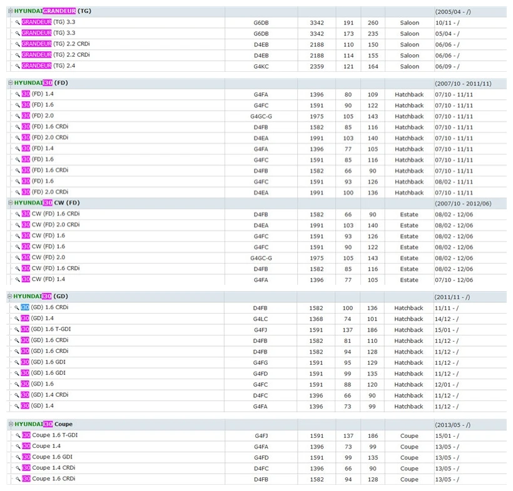The width and height of the screenshot is (513, 491).
Task: Click magnifier icon for i30 Coupe 1.4
Action: click(18, 446)
